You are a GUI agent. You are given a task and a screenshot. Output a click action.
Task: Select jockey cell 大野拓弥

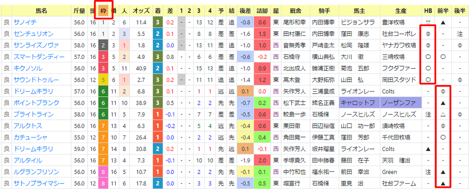coord(324,80)
